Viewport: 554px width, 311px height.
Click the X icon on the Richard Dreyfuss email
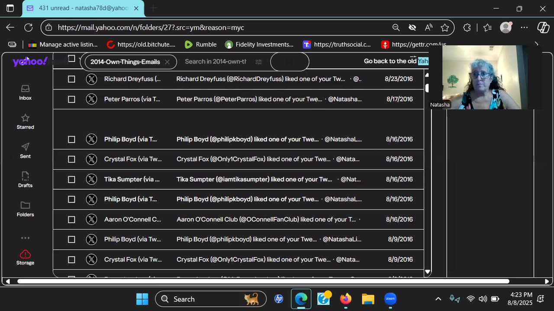pos(91,79)
